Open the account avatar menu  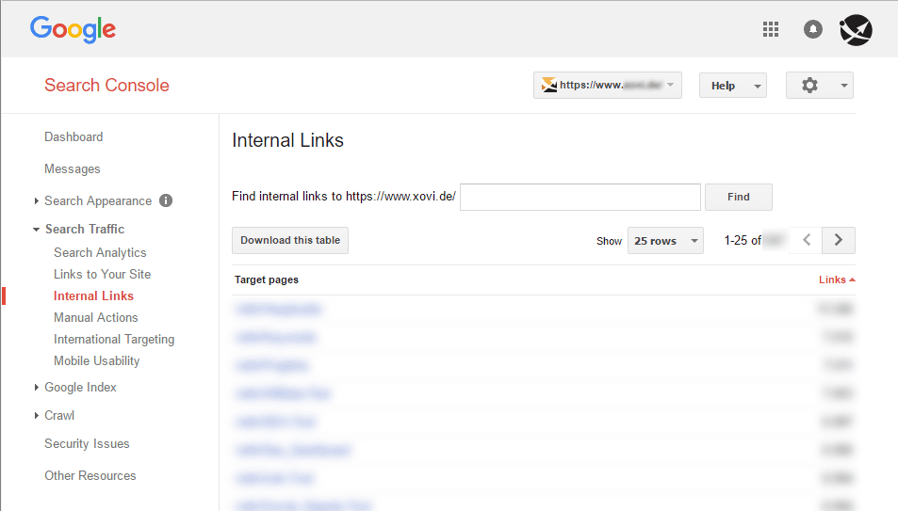856,30
